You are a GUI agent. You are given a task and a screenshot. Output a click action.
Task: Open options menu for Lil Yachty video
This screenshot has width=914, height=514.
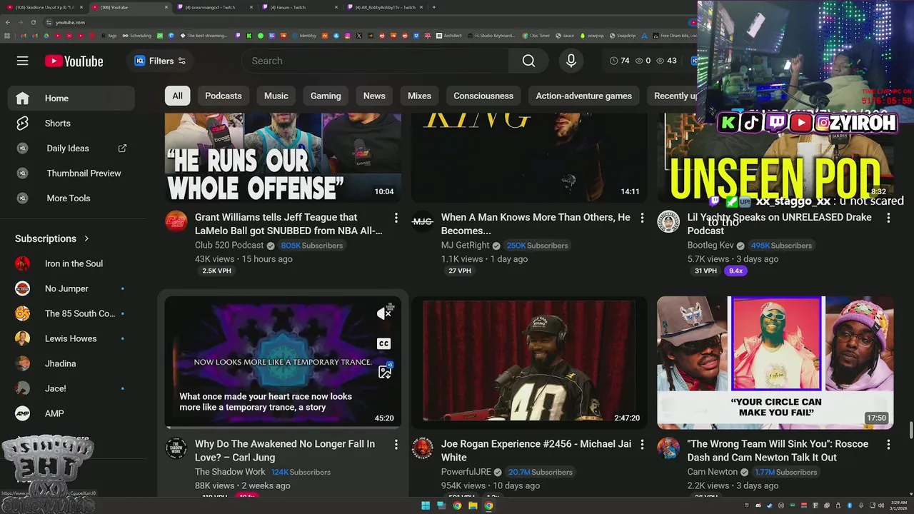click(x=888, y=217)
